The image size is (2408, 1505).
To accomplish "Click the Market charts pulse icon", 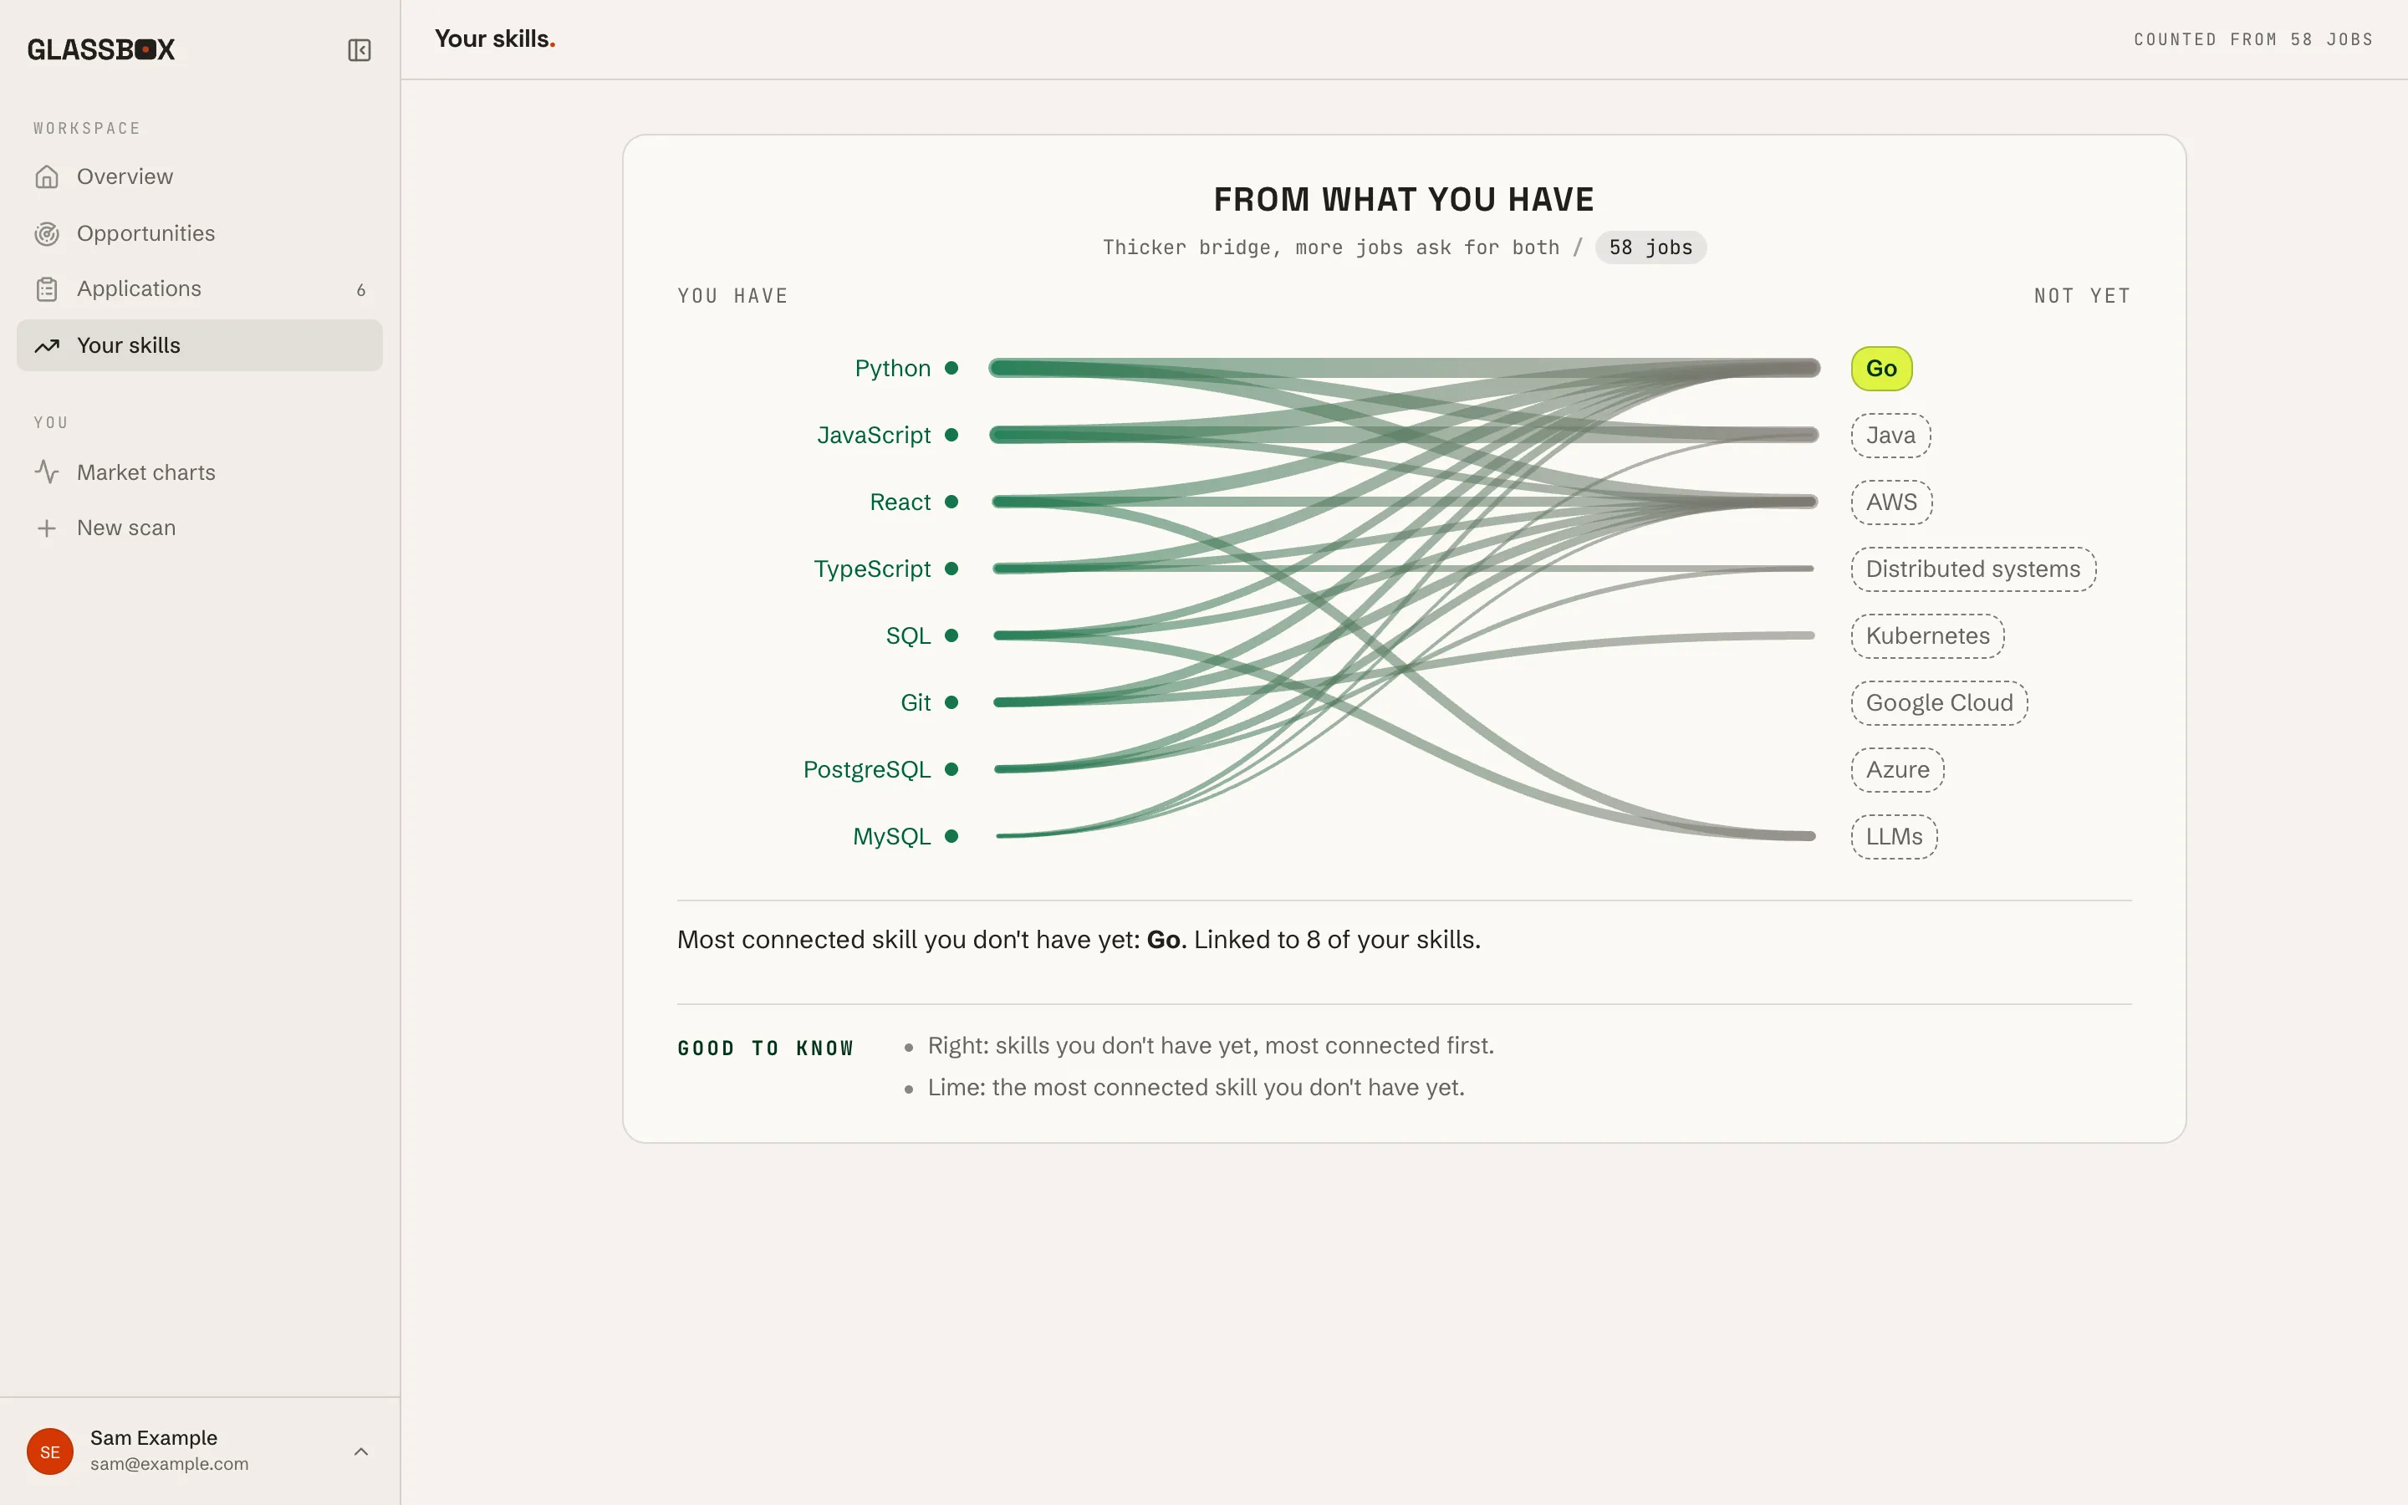I will 47,472.
